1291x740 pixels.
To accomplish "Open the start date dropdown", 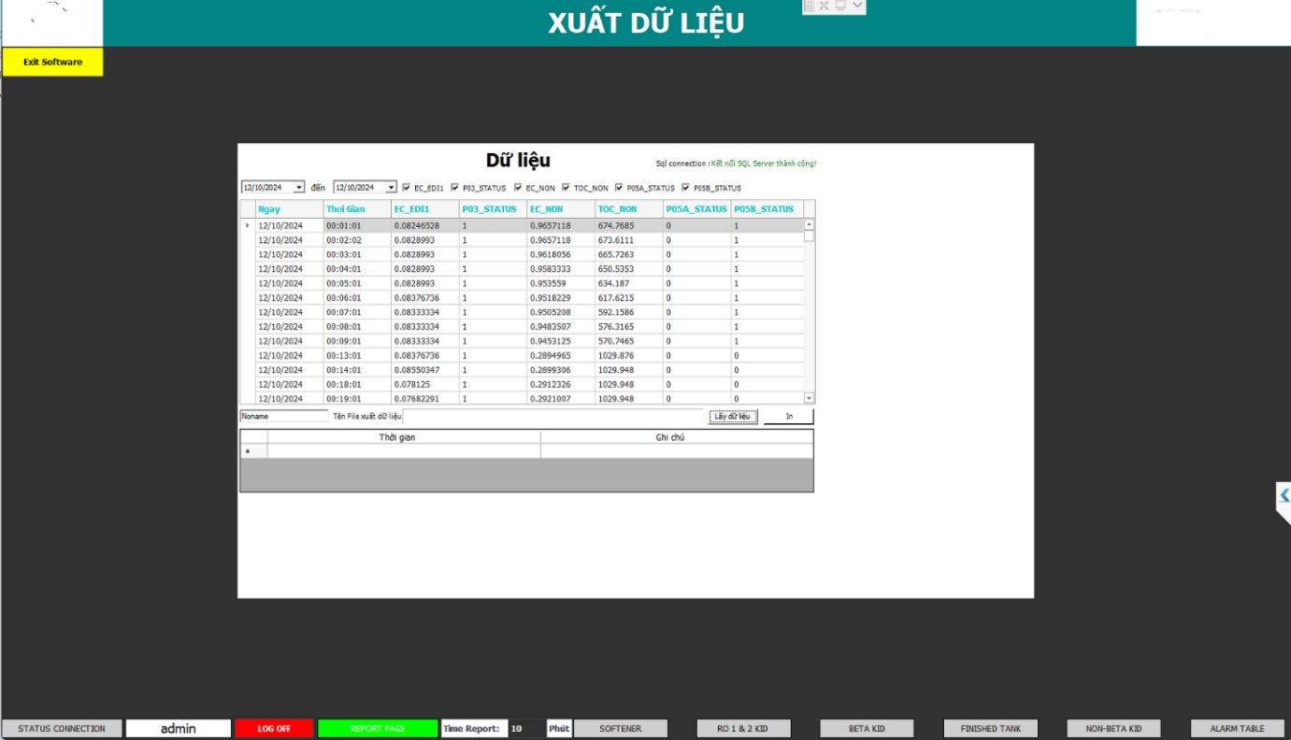I will (x=298, y=188).
